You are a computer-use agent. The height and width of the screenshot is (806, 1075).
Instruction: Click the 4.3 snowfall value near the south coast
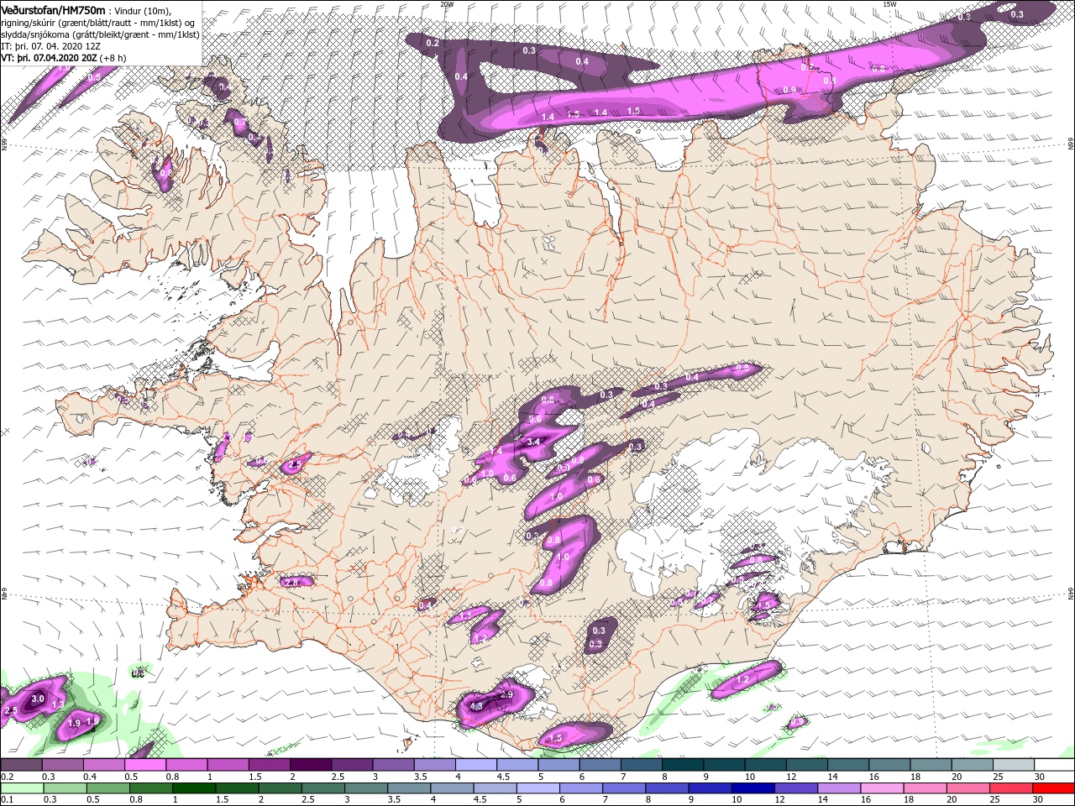tap(476, 707)
